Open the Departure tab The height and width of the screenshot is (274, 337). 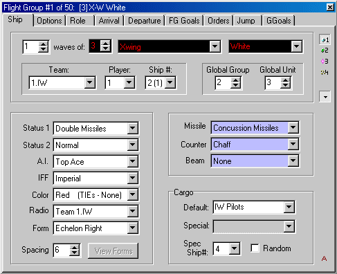pyautogui.click(x=145, y=21)
